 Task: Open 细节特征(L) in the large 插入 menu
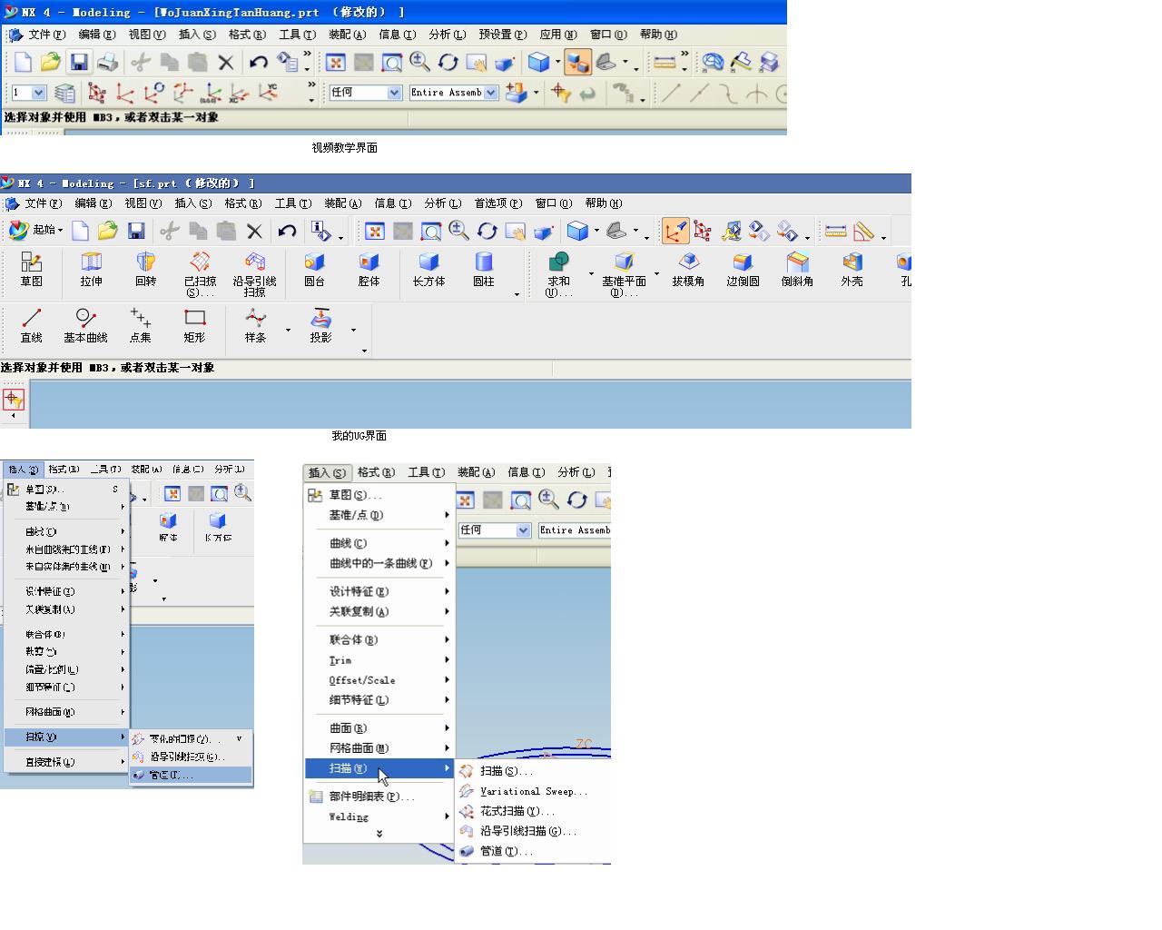coord(379,700)
